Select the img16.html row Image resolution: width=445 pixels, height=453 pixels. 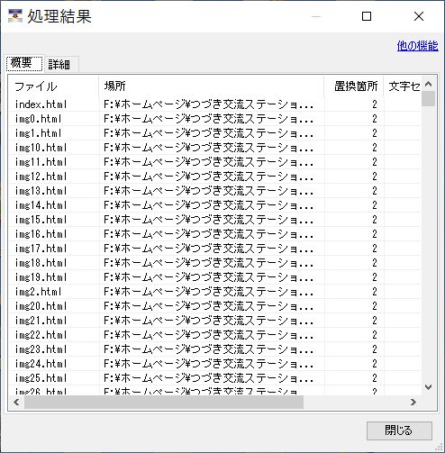tap(214, 234)
